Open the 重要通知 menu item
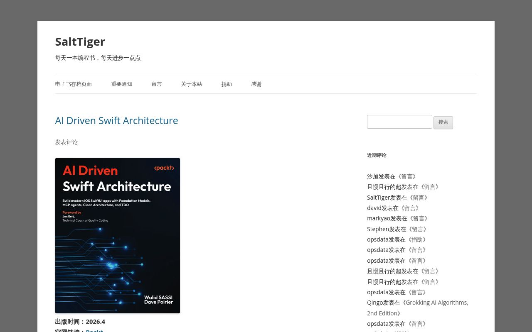 (121, 84)
